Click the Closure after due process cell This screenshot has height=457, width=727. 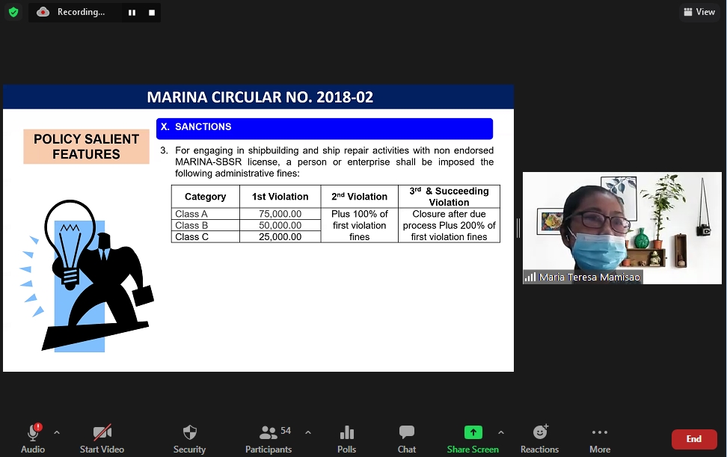pyautogui.click(x=449, y=225)
